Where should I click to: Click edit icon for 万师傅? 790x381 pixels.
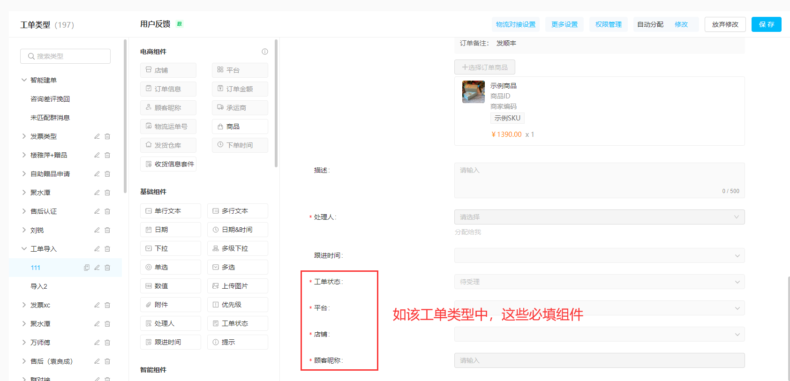click(x=97, y=343)
